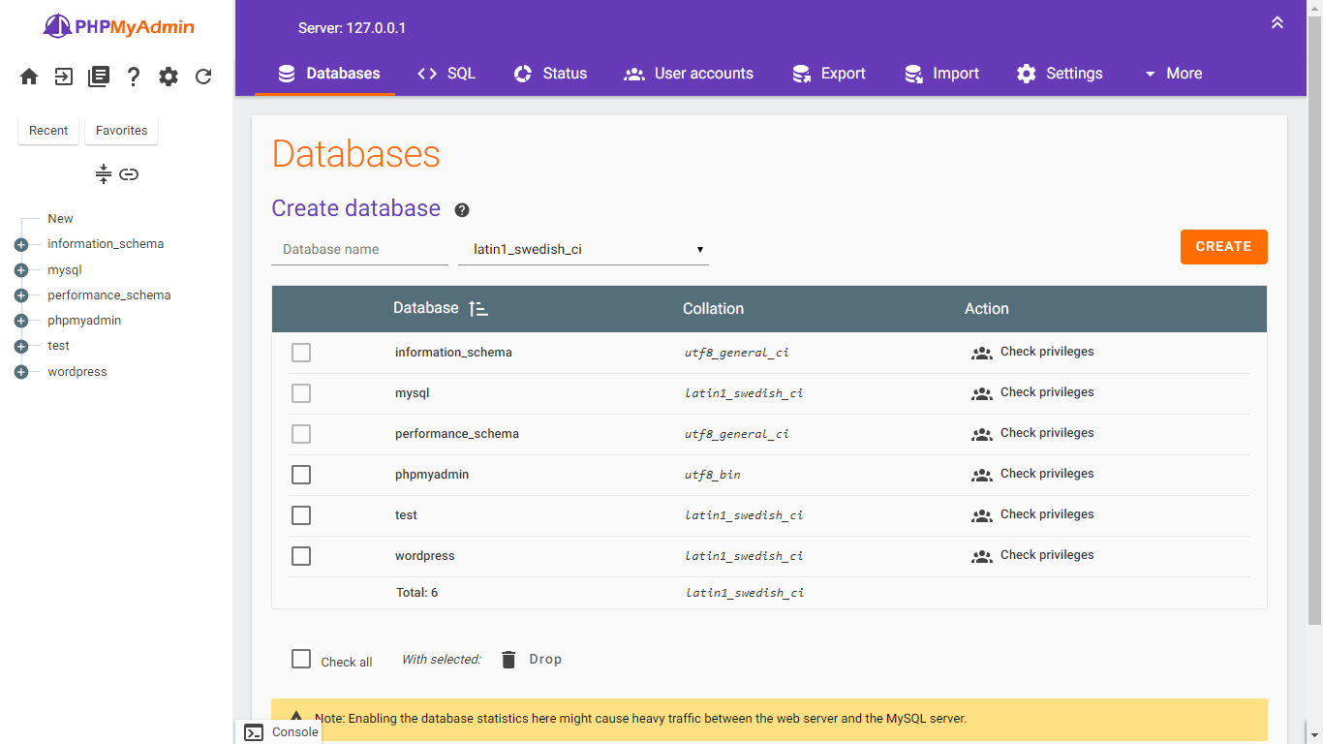Image resolution: width=1323 pixels, height=744 pixels.
Task: Toggle the Check all checkbox
Action: click(301, 659)
